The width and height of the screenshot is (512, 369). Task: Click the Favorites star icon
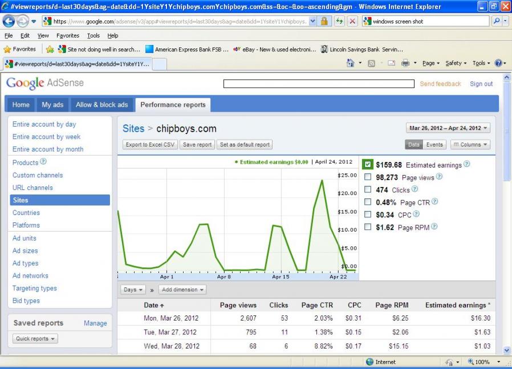click(x=7, y=49)
